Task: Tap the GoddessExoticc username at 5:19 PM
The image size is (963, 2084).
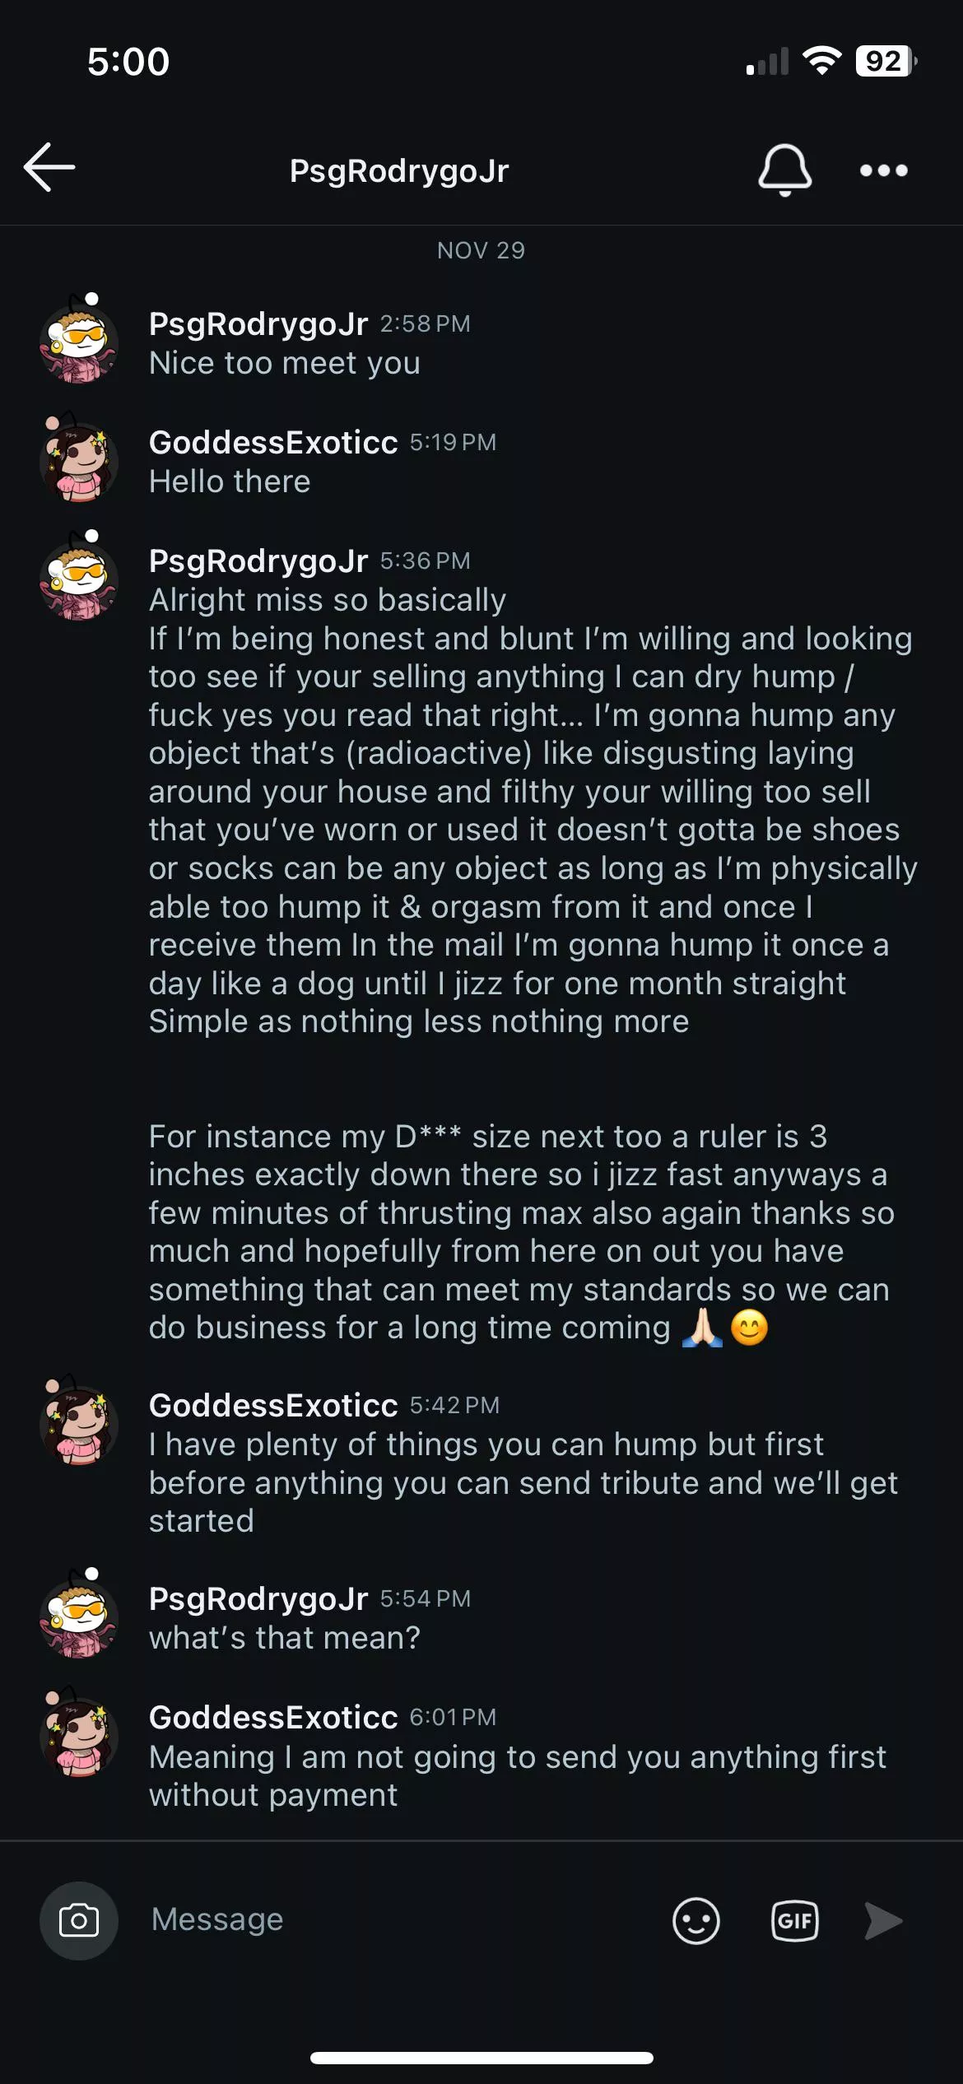Action: [x=273, y=443]
